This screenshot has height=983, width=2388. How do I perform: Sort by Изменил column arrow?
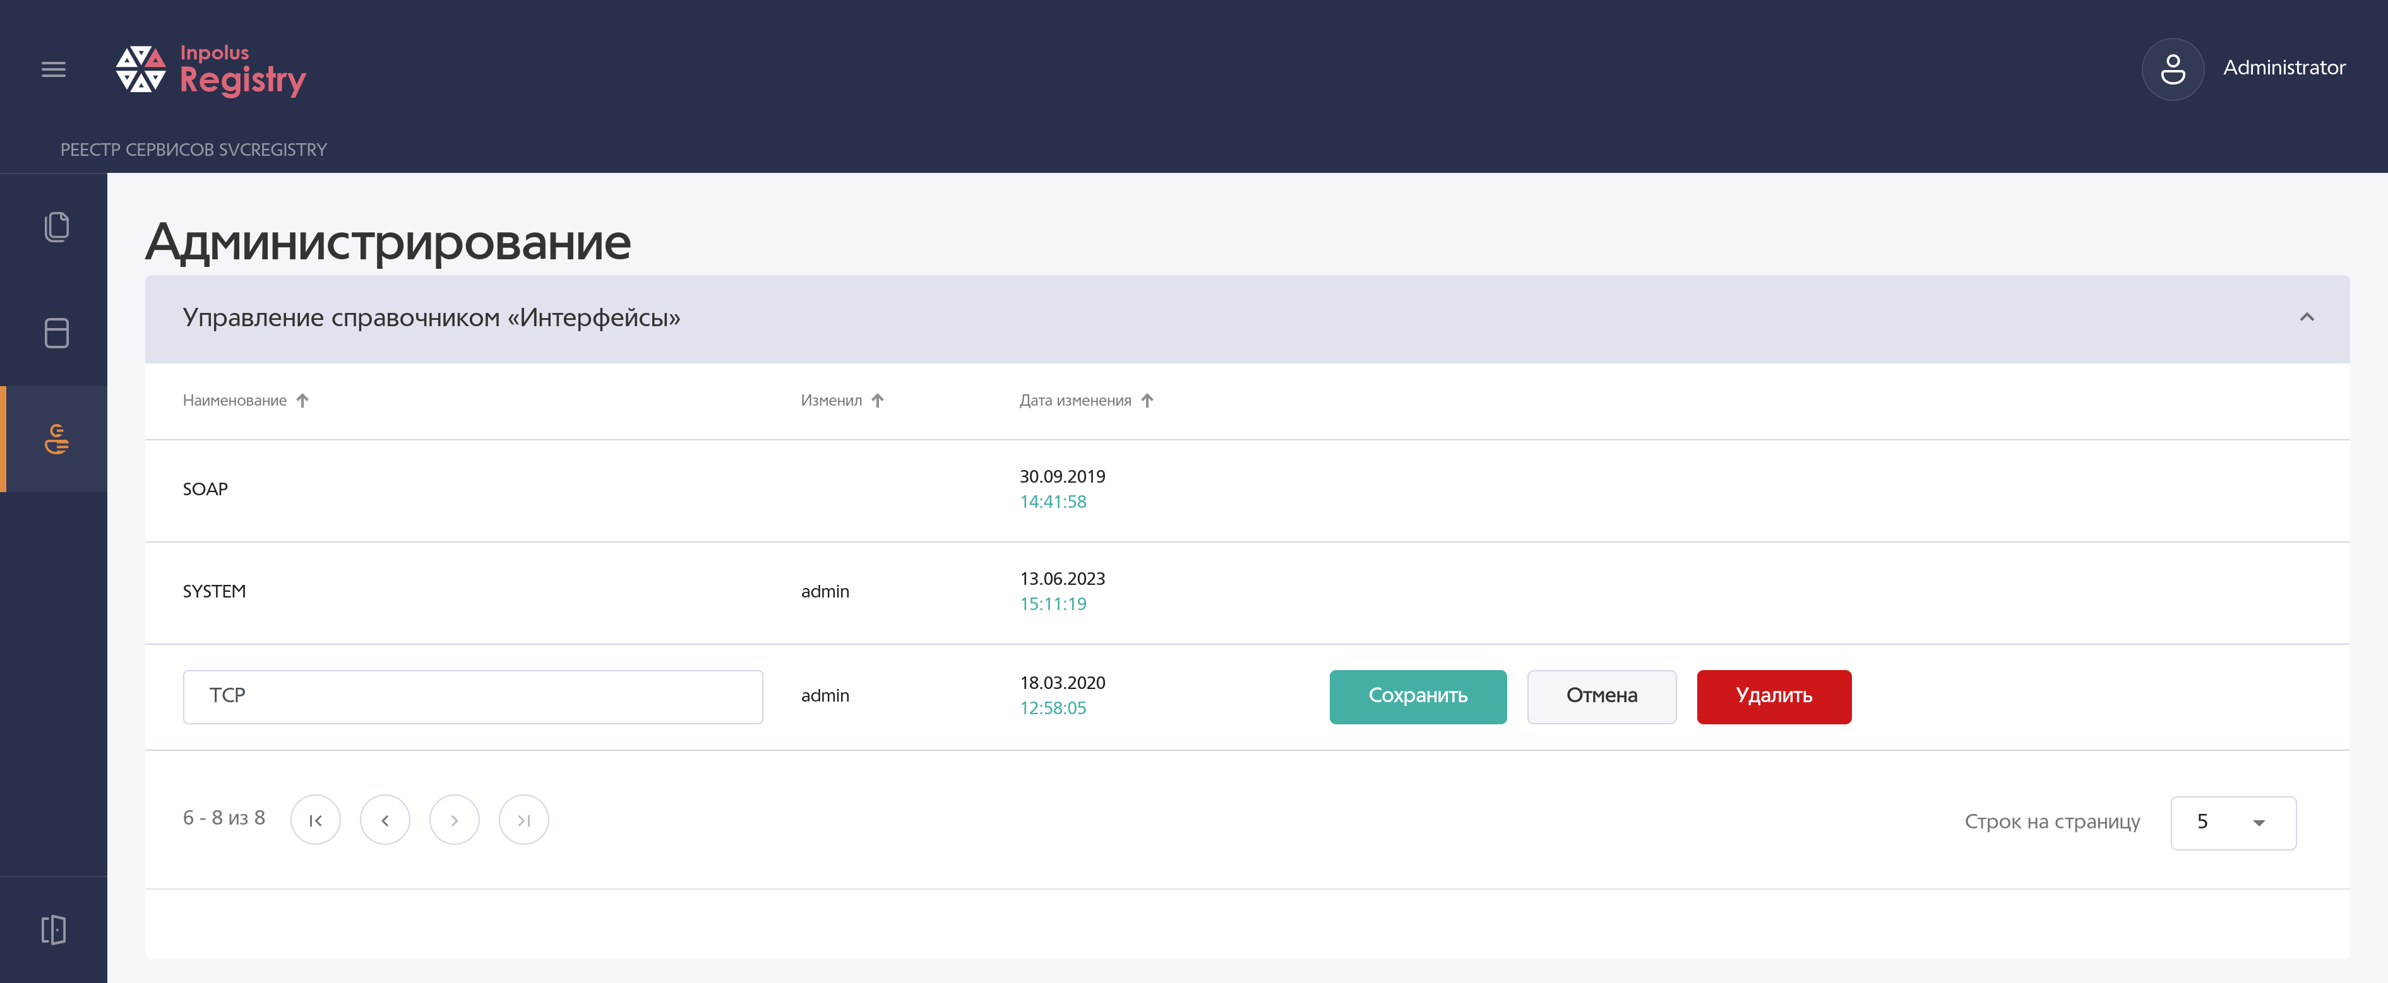point(878,400)
